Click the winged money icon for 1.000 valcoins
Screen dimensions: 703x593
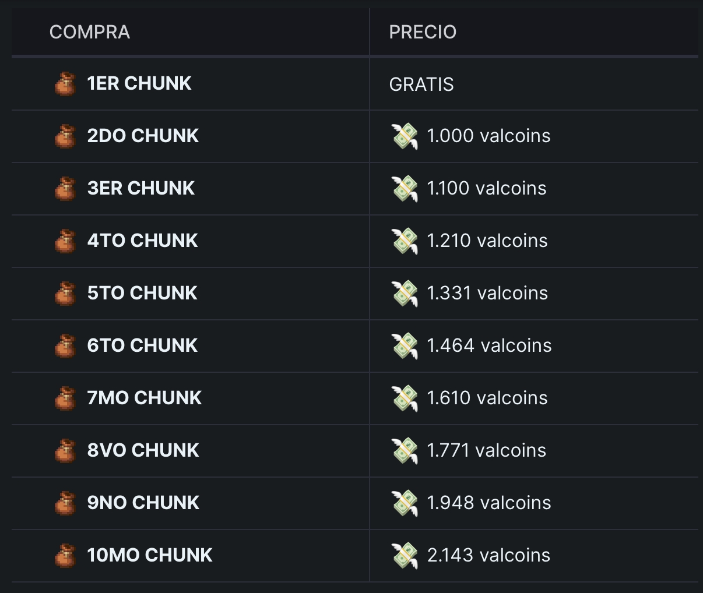tap(405, 136)
